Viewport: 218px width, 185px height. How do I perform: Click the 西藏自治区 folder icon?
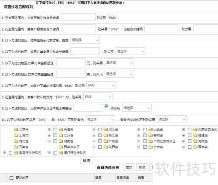pos(61,147)
